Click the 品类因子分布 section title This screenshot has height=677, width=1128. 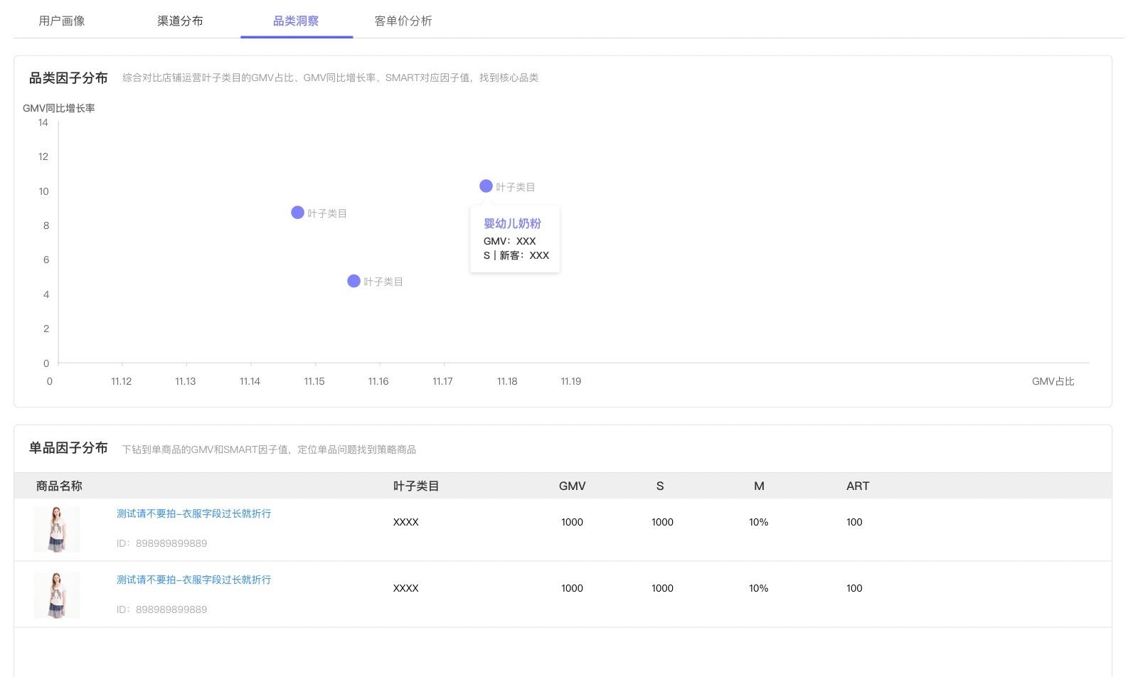[68, 78]
